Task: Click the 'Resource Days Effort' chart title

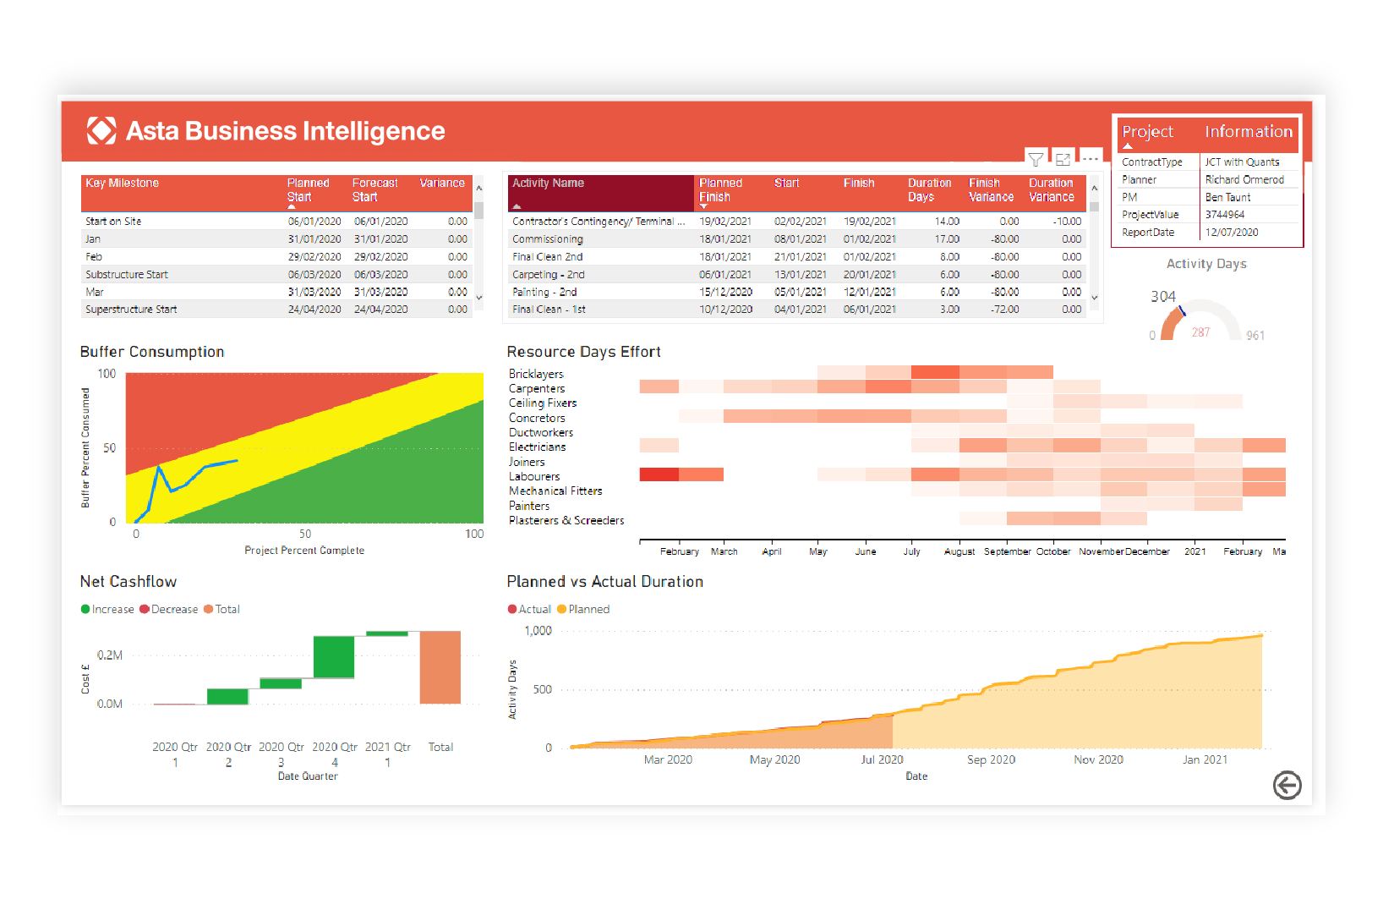Action: point(583,352)
